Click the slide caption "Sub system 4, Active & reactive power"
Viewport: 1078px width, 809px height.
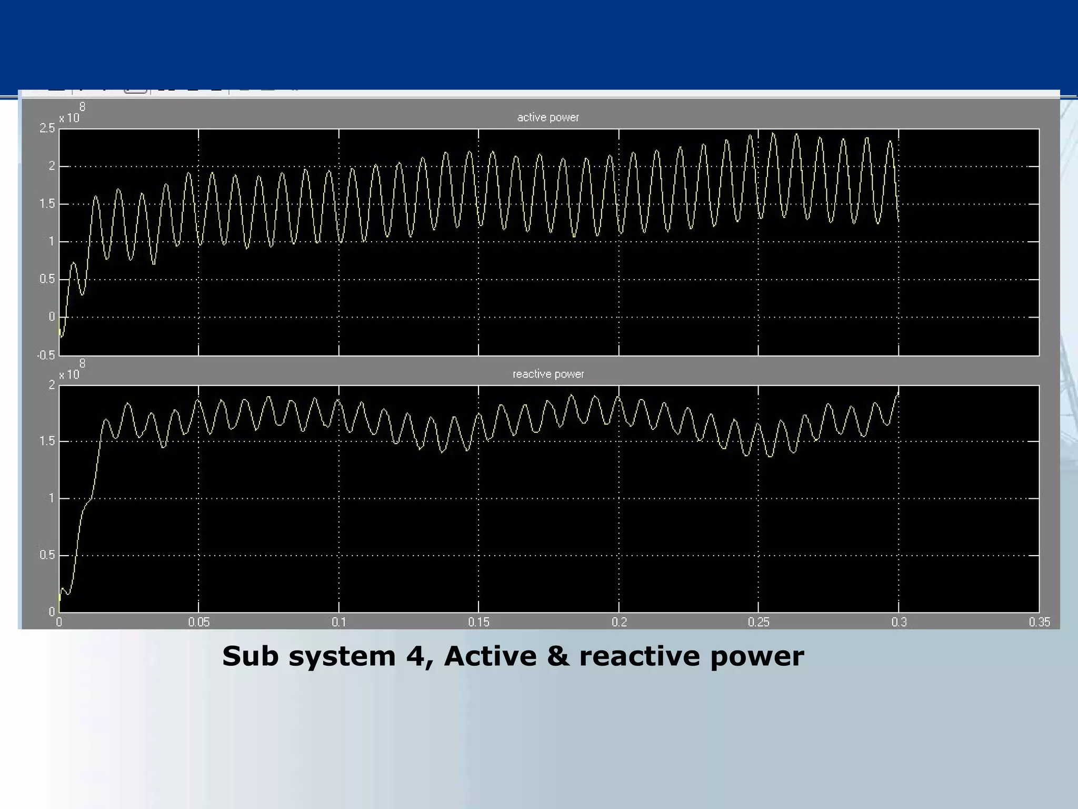513,657
